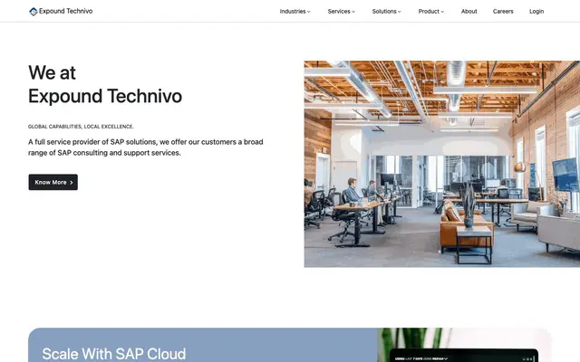Expand the Services chevron arrow
Viewport: 580px width, 362px height.
[x=353, y=12]
